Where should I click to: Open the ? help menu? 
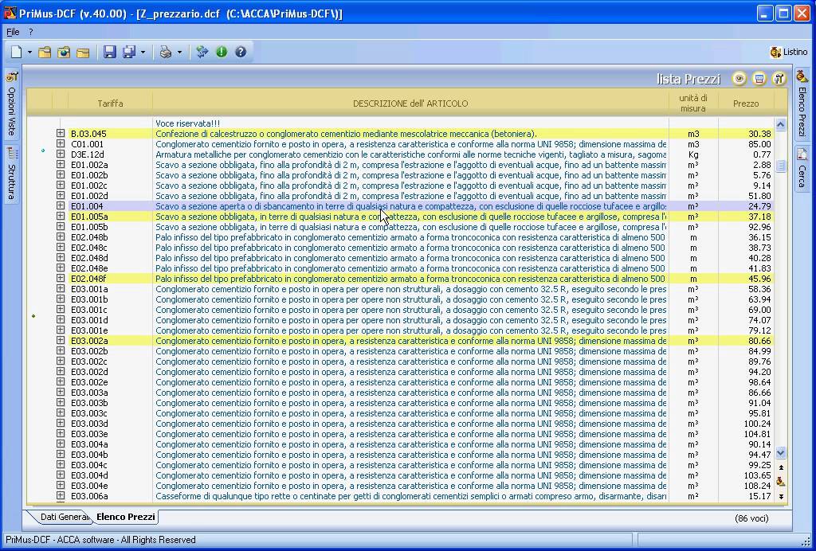click(31, 32)
